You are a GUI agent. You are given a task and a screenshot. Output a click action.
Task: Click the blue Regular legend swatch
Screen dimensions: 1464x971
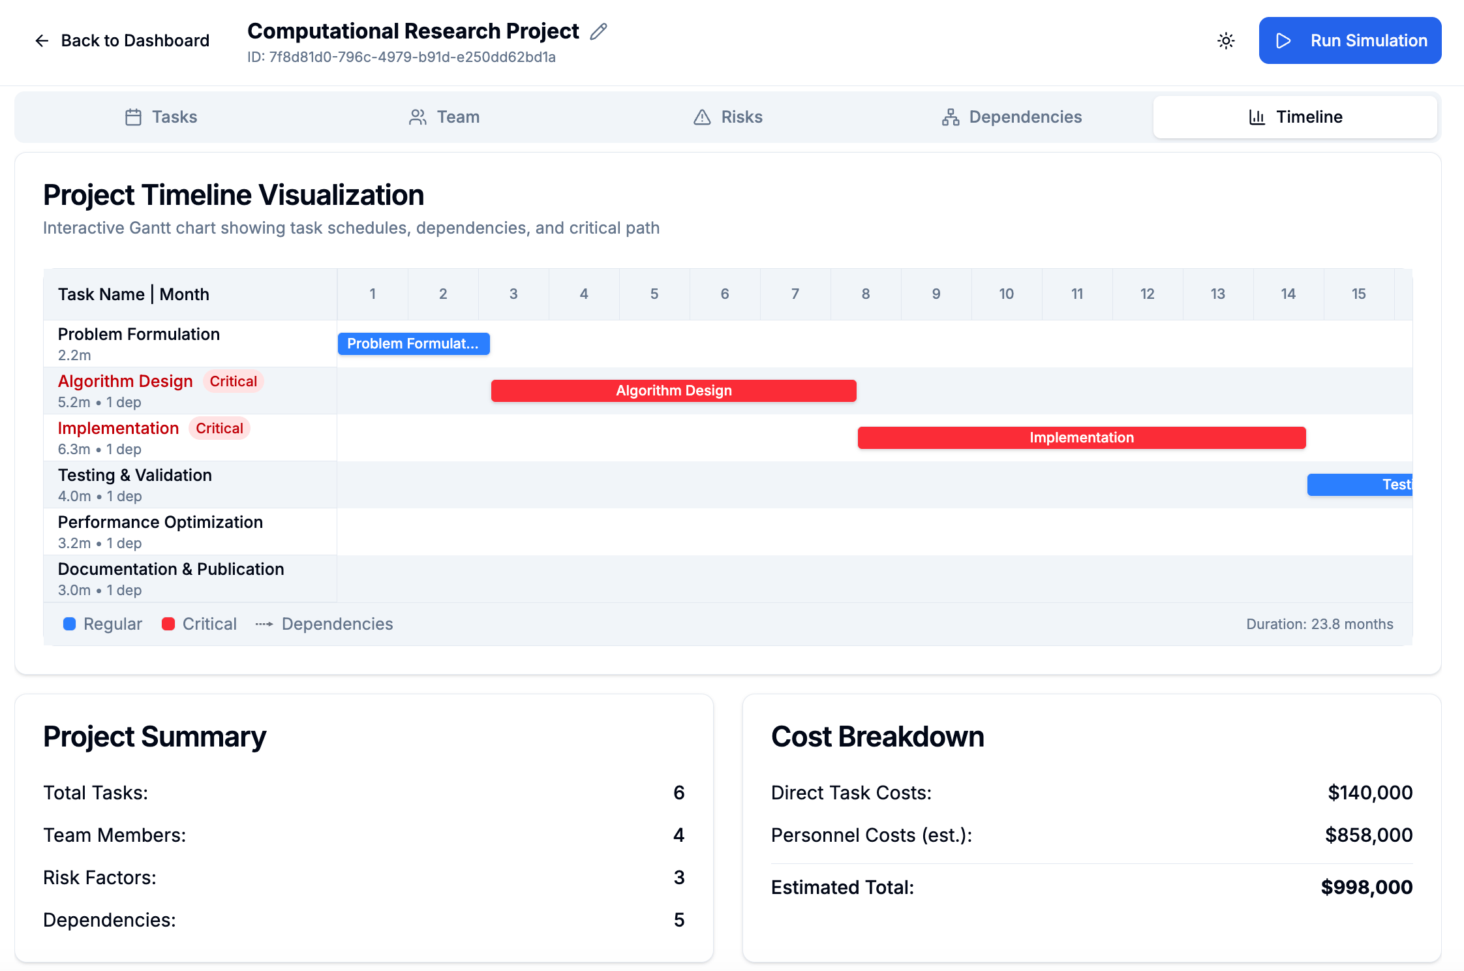pyautogui.click(x=69, y=624)
